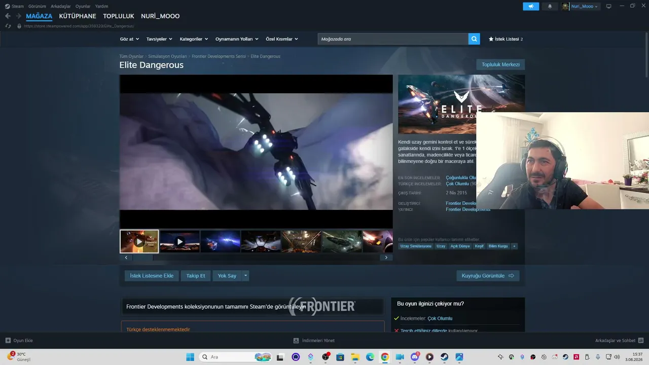Open Chrome from the taskbar
The height and width of the screenshot is (365, 649).
click(385, 357)
